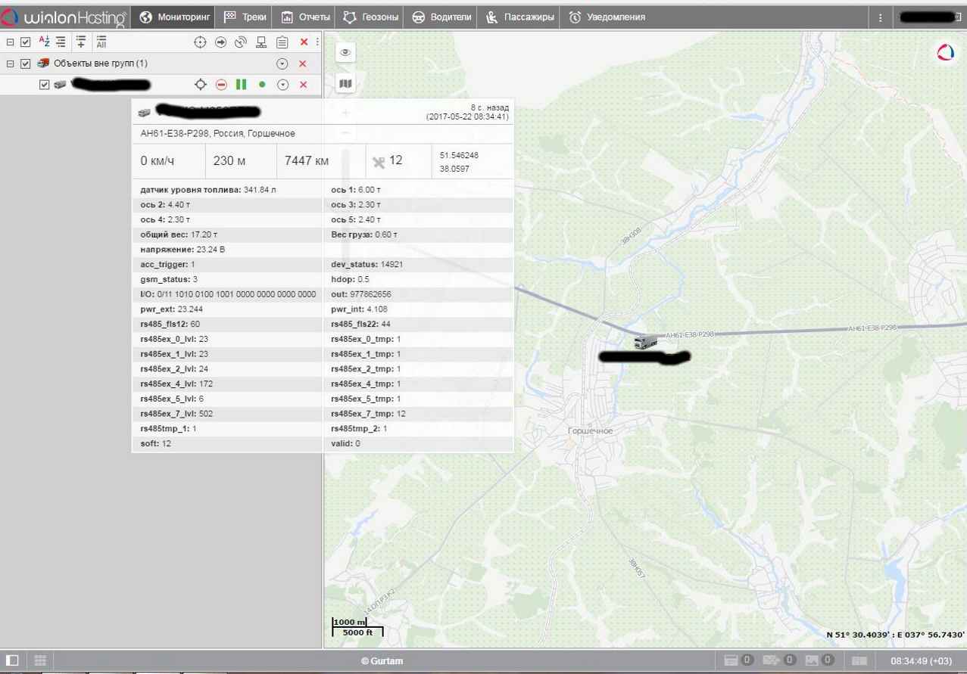Open Уведомления notifications section
The height and width of the screenshot is (674, 967).
click(607, 17)
